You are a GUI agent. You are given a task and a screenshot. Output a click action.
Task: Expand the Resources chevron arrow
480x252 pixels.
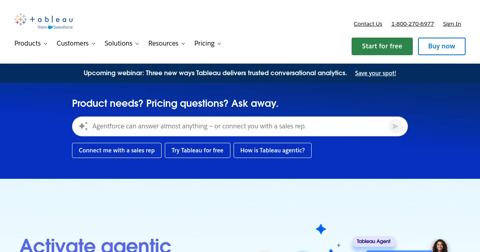[x=183, y=44]
